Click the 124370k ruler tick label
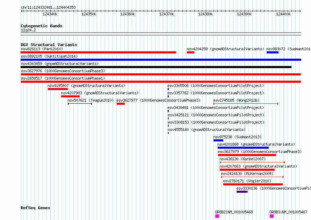Image resolution: width=311 pixels, height=220 pixels. 167,14
